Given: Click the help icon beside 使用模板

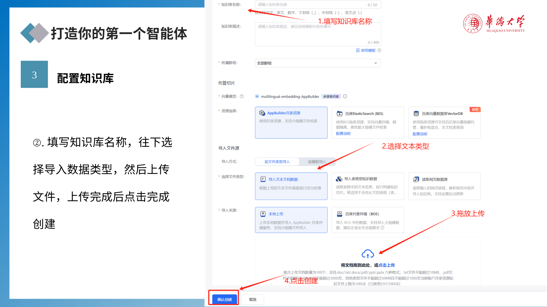Looking at the screenshot, I should click(x=379, y=50).
